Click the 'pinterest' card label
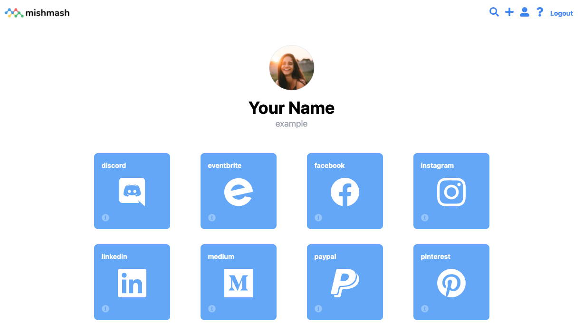Viewport: 584px width, 331px height. point(435,257)
